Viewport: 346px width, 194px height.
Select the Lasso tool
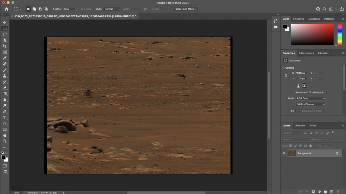pos(5,34)
